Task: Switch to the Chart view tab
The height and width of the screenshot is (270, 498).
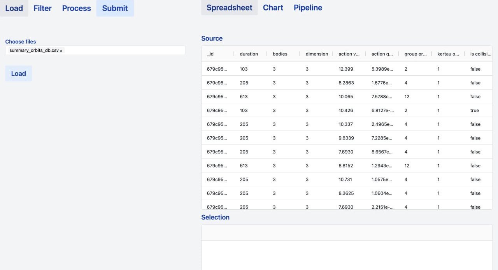Action: coord(273,7)
